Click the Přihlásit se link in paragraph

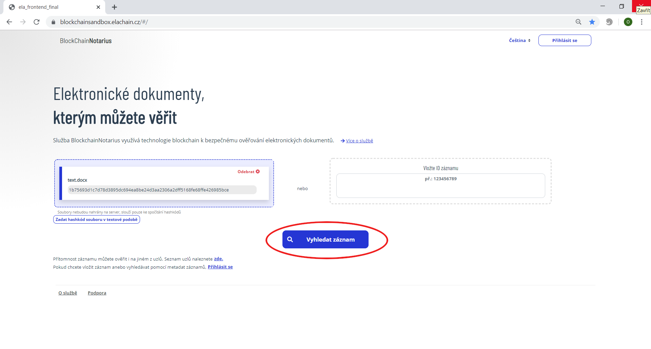tap(220, 267)
